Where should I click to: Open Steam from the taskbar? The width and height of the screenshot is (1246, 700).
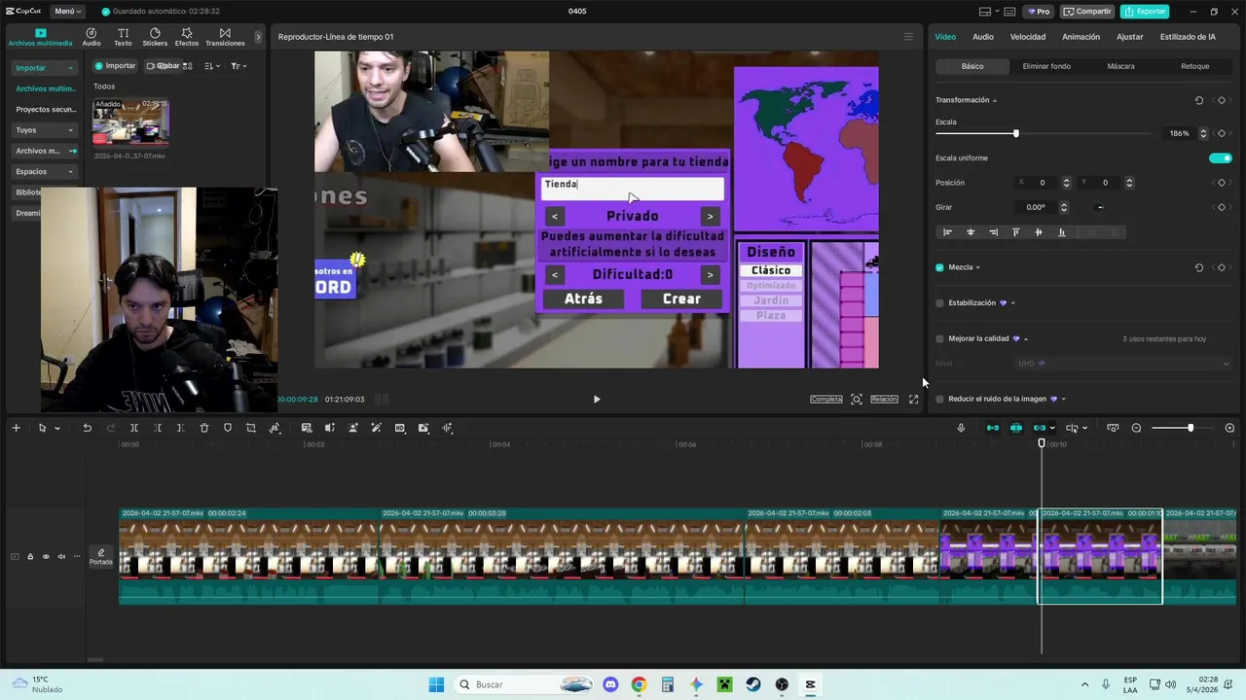click(x=753, y=684)
